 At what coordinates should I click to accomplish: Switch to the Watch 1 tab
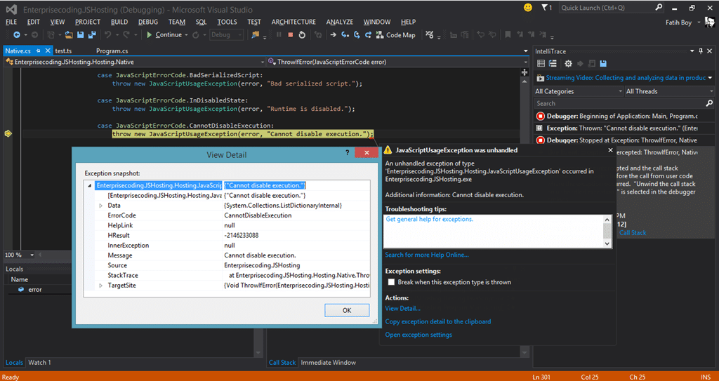pos(39,362)
